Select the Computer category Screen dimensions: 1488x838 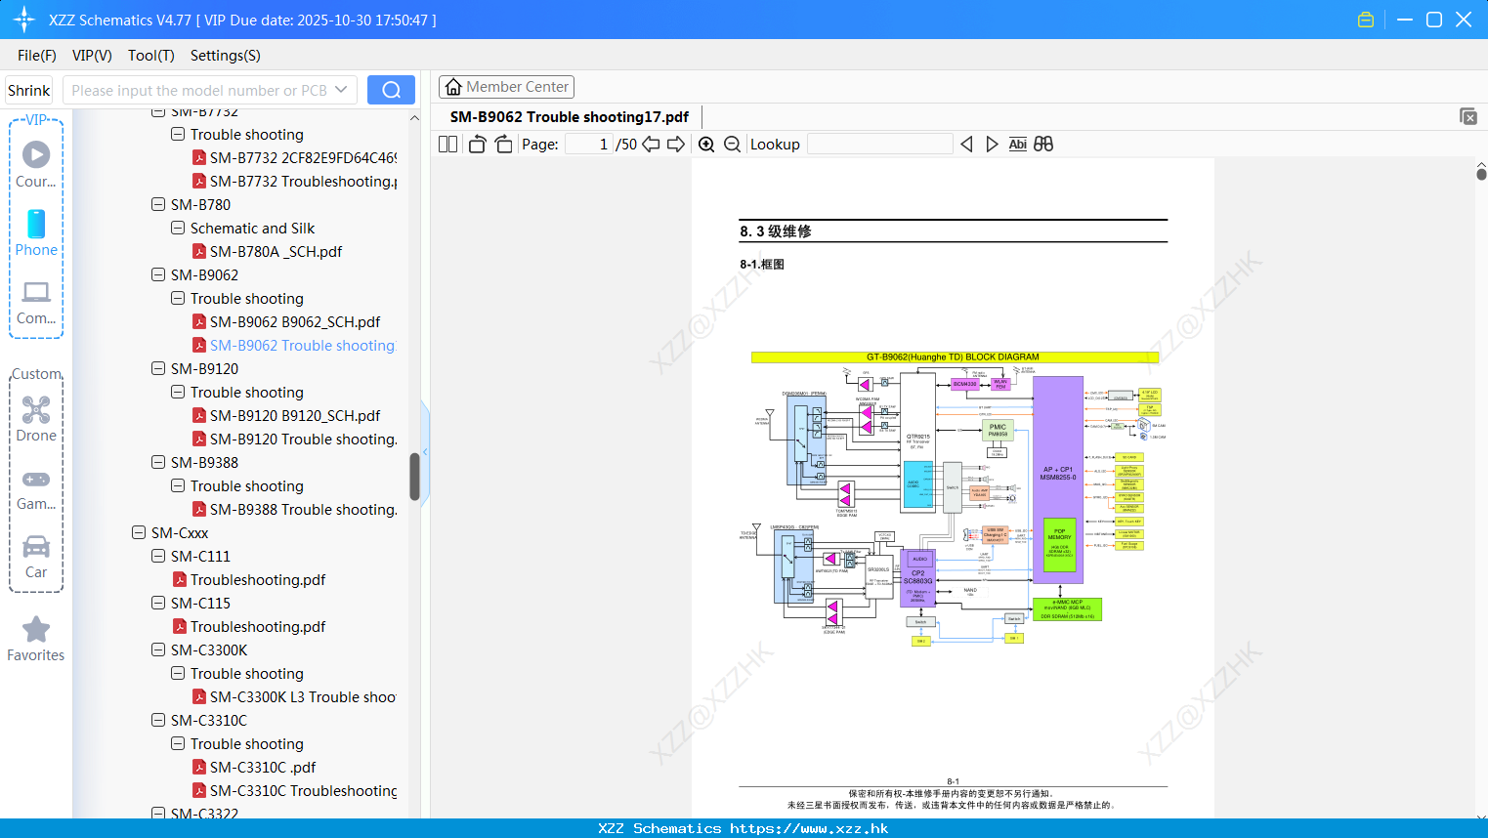[x=36, y=303]
